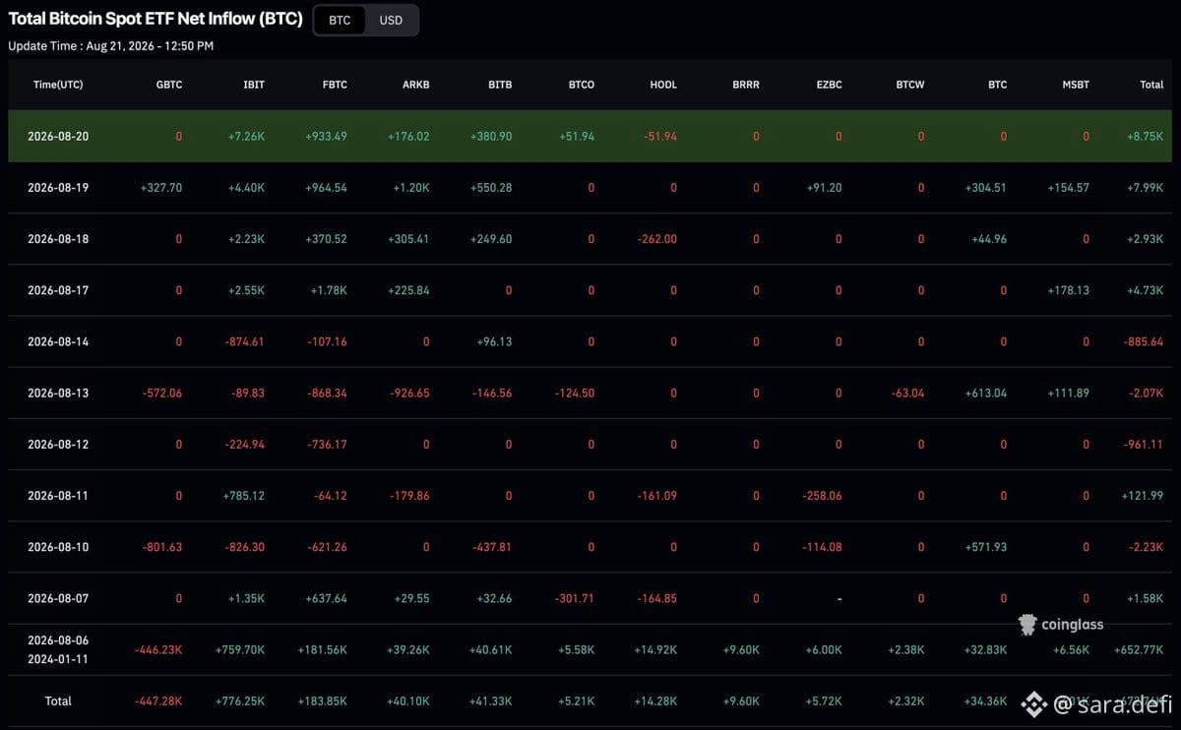Click the BITB column header
The height and width of the screenshot is (730, 1181).
click(x=500, y=85)
